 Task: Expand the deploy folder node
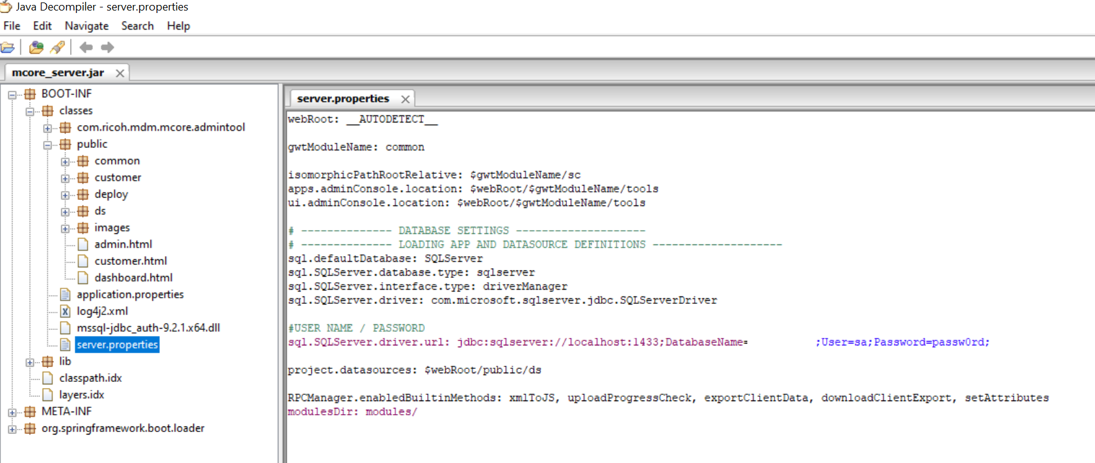click(x=65, y=195)
